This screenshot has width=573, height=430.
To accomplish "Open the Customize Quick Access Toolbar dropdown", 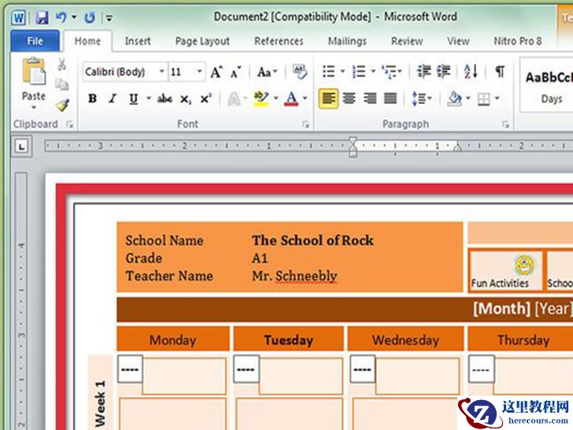I will [109, 17].
